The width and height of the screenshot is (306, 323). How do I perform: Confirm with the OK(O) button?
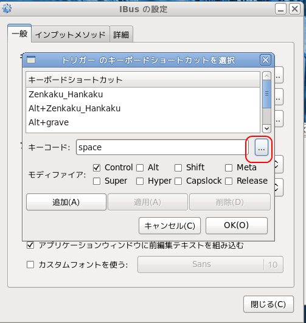tap(237, 225)
